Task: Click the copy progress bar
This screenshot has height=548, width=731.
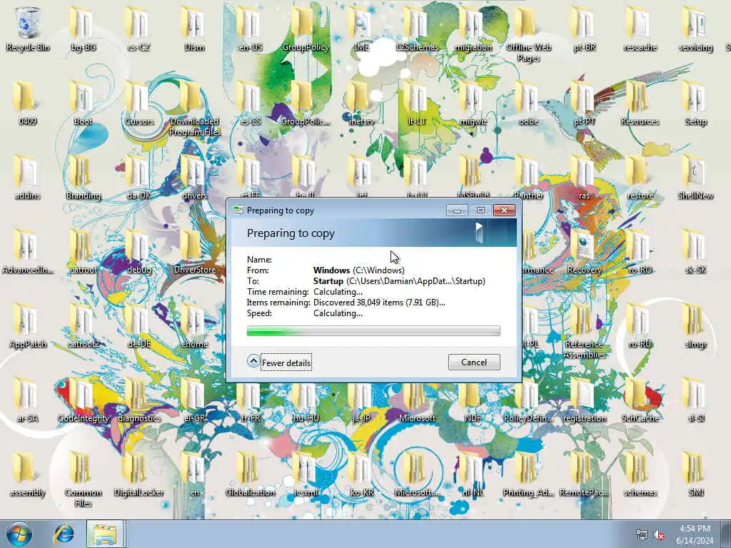Action: 373,331
